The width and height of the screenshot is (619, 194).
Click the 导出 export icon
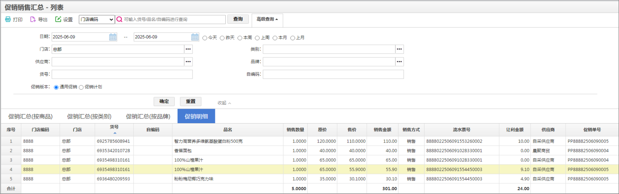click(x=33, y=19)
